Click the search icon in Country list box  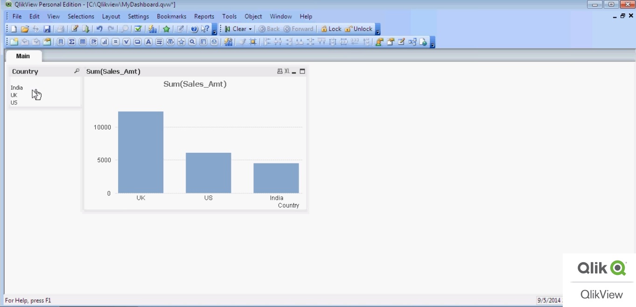pyautogui.click(x=77, y=71)
